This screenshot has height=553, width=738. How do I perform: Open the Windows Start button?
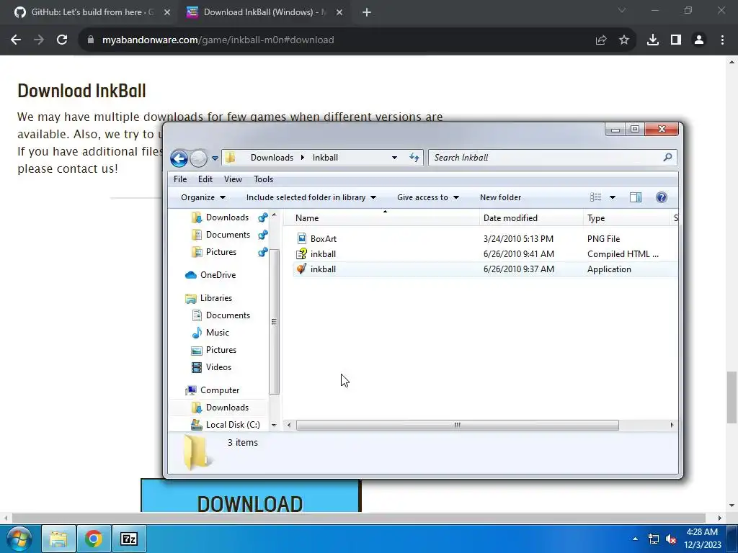coord(19,539)
